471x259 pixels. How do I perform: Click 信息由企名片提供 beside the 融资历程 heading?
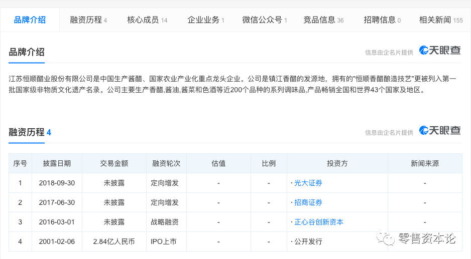[389, 132]
